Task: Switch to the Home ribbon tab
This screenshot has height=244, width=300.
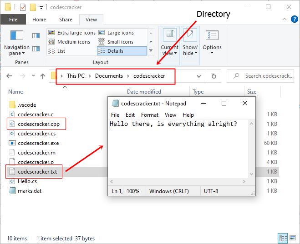Action: tap(39, 20)
